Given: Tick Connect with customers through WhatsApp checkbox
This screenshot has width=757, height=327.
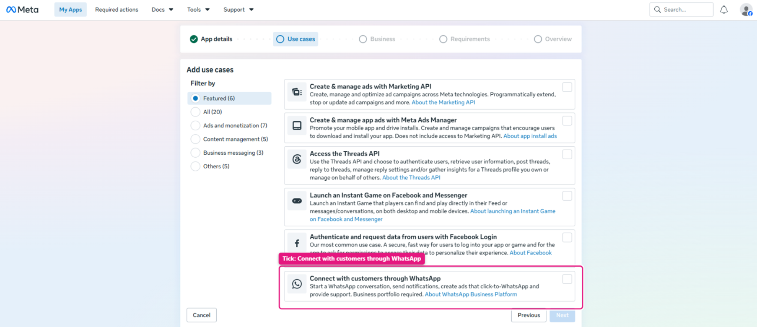Looking at the screenshot, I should click(567, 279).
